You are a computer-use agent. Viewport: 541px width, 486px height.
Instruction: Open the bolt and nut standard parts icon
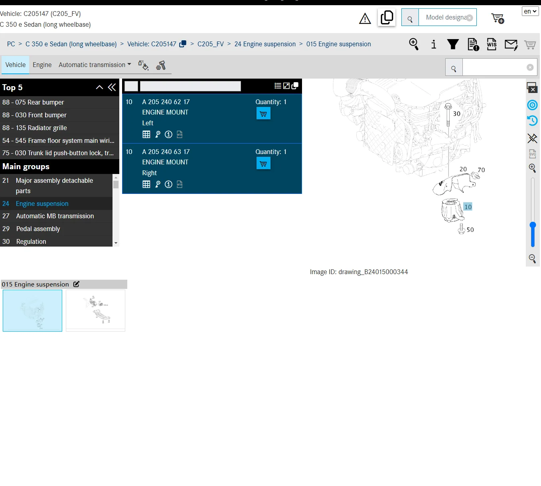pos(161,65)
